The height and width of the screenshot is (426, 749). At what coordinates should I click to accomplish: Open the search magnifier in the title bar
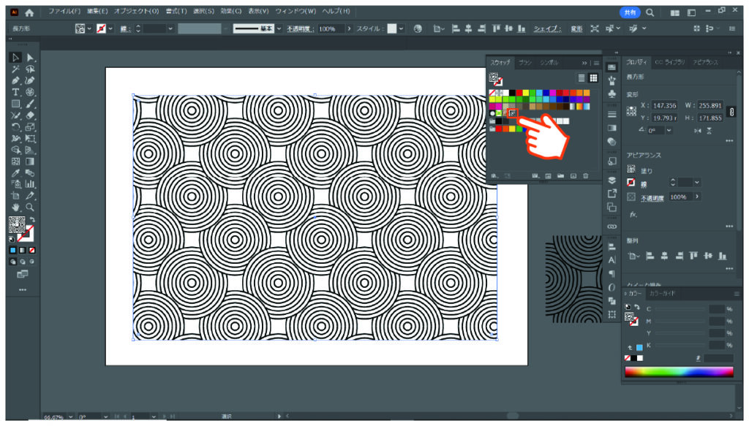click(650, 12)
